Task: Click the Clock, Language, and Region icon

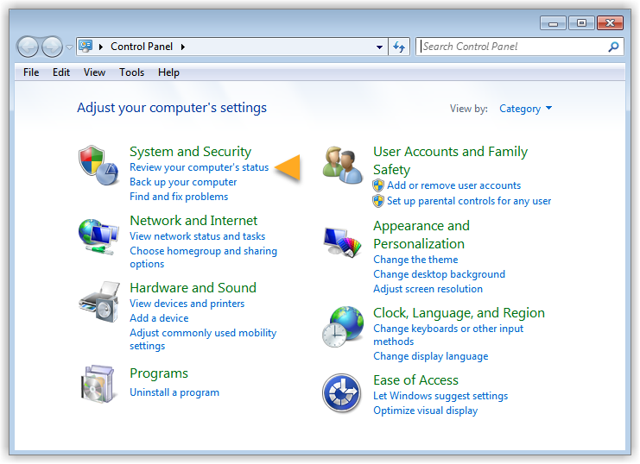Action: 342,328
